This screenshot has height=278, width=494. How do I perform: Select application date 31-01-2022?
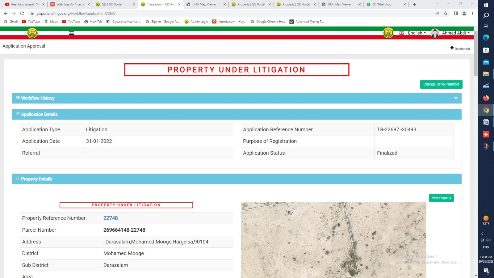pyautogui.click(x=99, y=141)
